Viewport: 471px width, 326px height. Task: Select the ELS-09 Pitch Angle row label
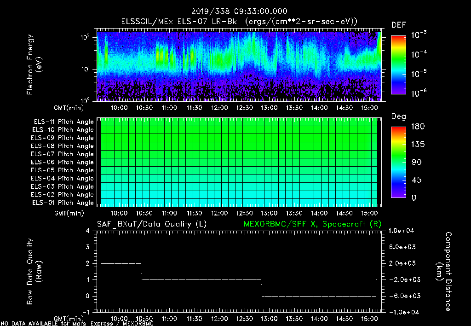click(x=63, y=138)
